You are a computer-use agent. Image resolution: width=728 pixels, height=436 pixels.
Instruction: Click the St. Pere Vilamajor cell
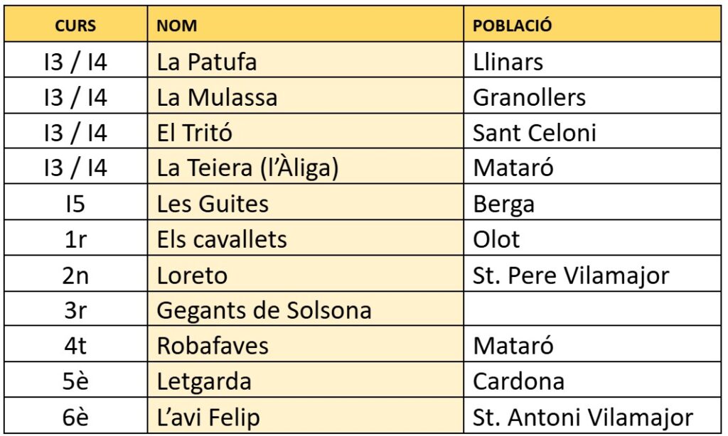coord(571,275)
